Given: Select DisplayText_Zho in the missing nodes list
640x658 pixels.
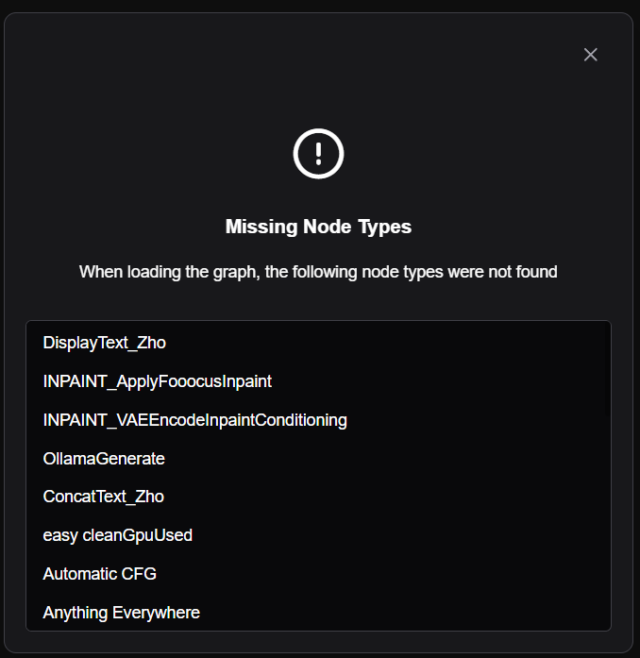Looking at the screenshot, I should tap(105, 343).
